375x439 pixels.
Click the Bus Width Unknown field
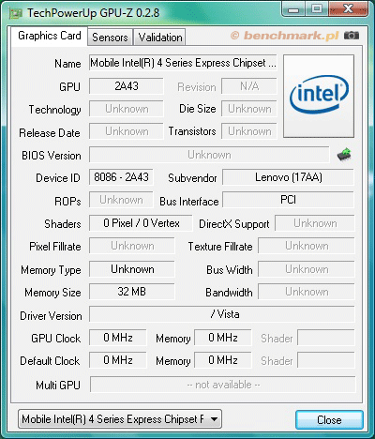coord(307,269)
